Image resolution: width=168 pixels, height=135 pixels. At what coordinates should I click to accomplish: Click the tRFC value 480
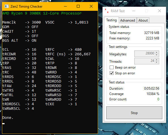[78, 50]
